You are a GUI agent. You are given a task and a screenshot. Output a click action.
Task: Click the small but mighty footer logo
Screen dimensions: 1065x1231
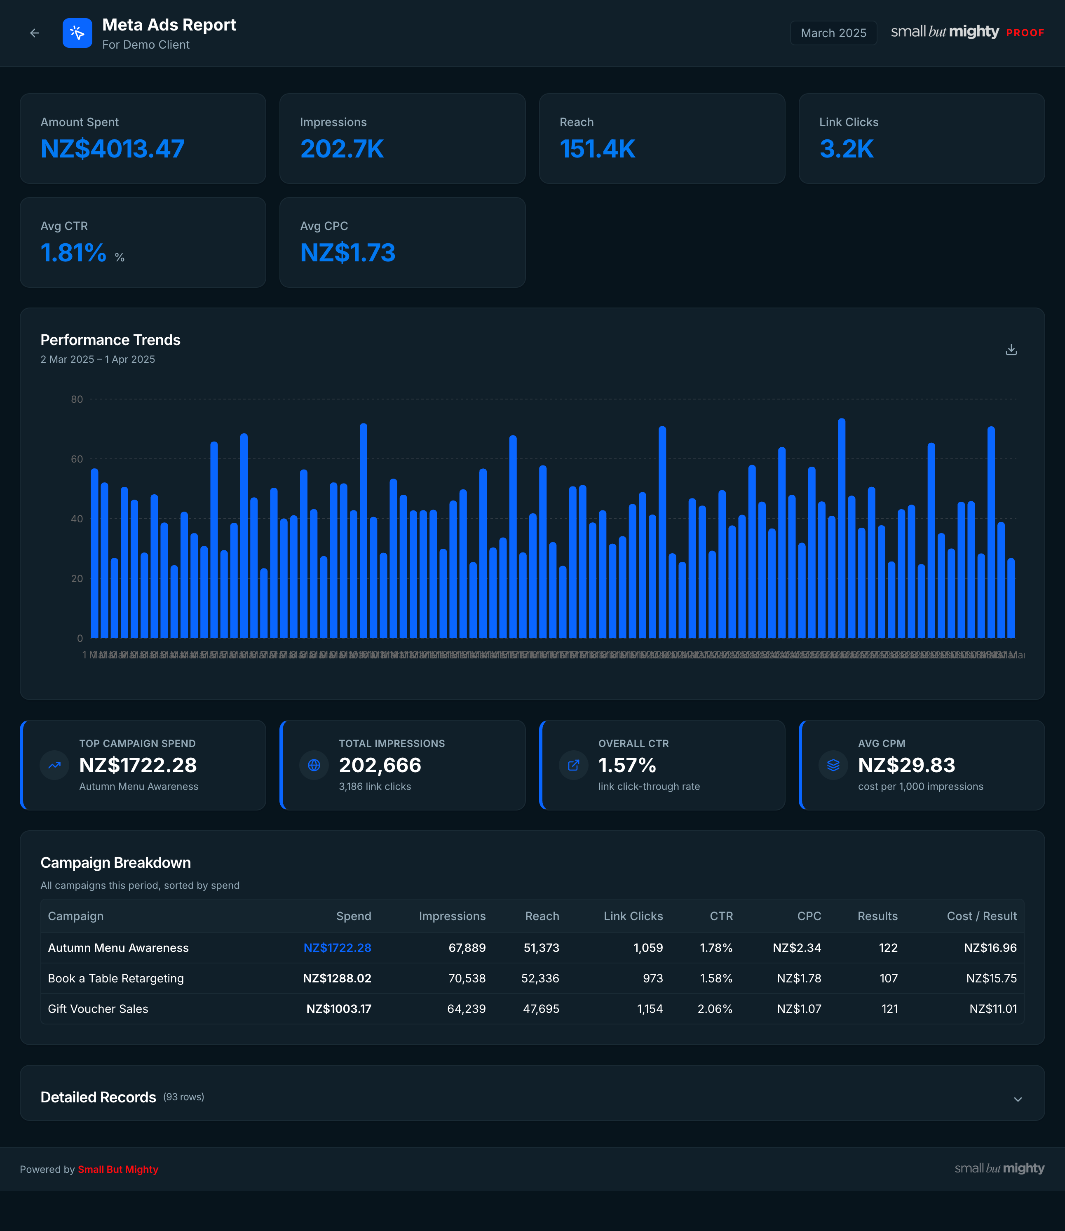pos(999,1168)
